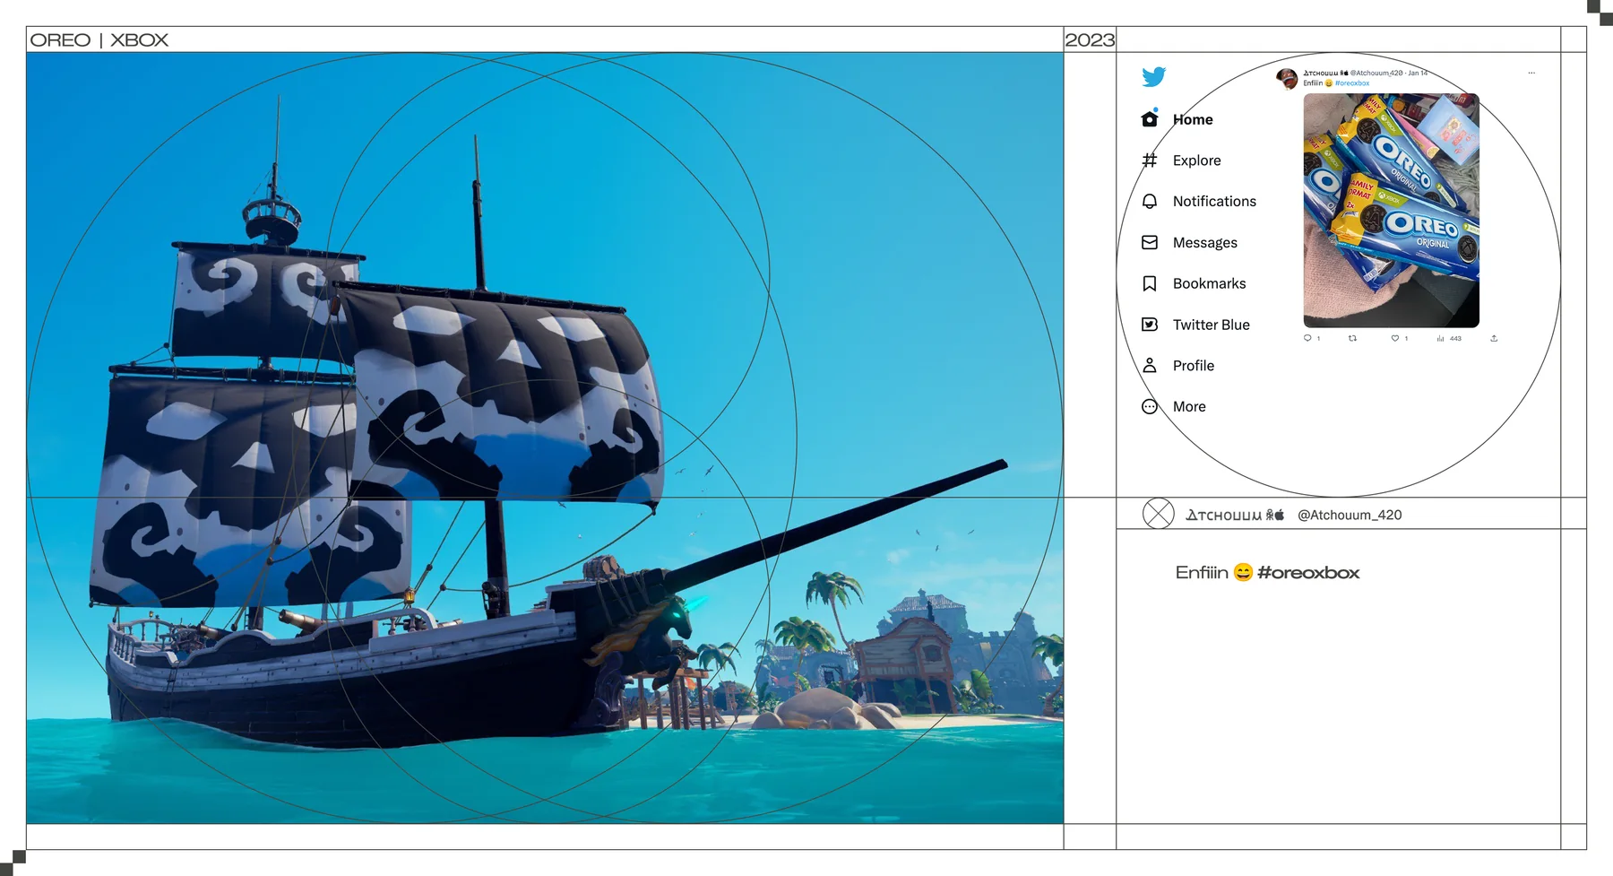Click the Messages envelope icon

click(1150, 242)
